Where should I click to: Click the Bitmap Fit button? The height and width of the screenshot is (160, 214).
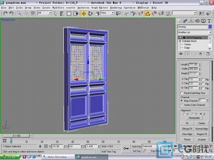187,129
